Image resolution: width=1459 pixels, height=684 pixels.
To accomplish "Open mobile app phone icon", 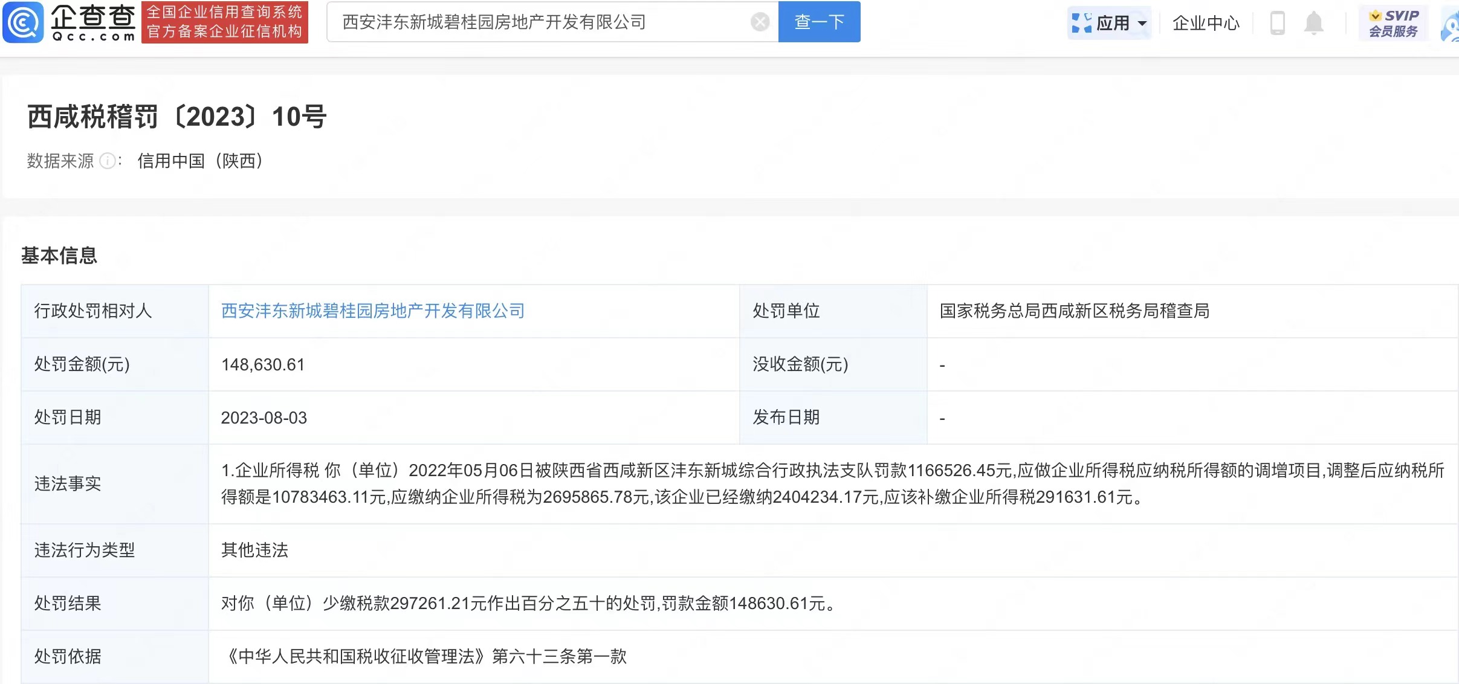I will [x=1277, y=23].
